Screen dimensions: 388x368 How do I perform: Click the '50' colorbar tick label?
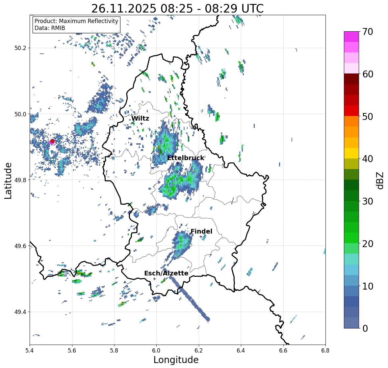(x=368, y=117)
